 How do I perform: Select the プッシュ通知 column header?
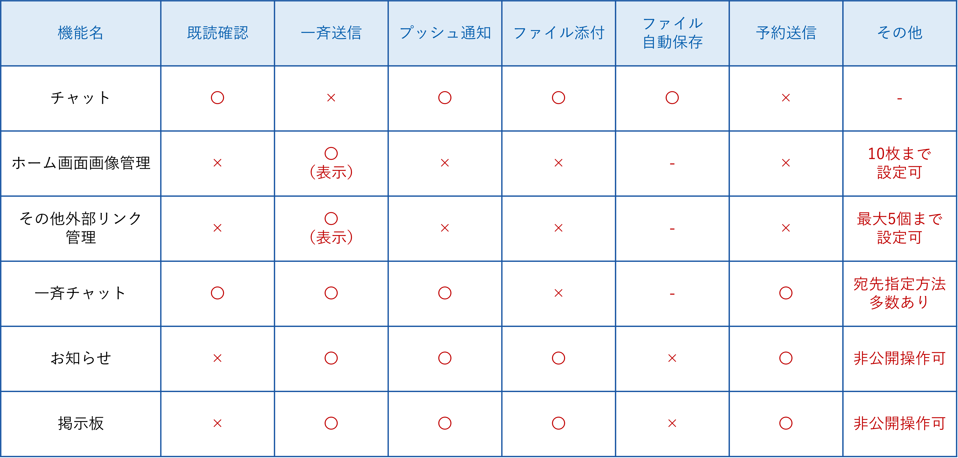click(445, 33)
